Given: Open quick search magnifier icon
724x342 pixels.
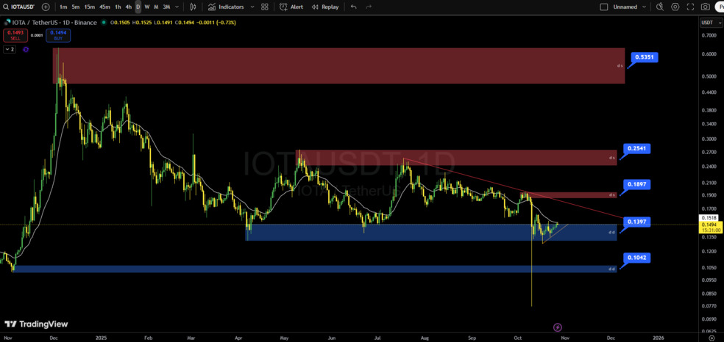Looking at the screenshot, I should [660, 7].
